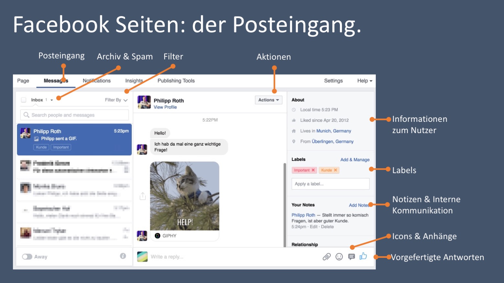Open the Publishing Tools tab
Image resolution: width=504 pixels, height=283 pixels.
point(176,81)
